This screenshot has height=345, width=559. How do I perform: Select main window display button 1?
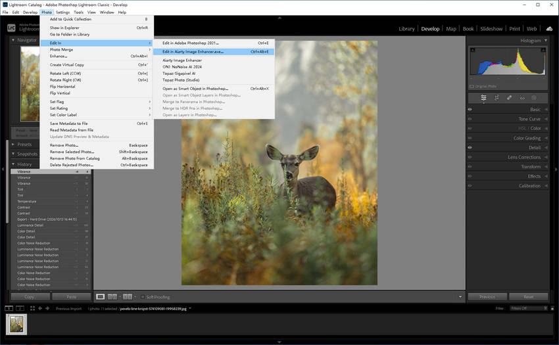9,308
